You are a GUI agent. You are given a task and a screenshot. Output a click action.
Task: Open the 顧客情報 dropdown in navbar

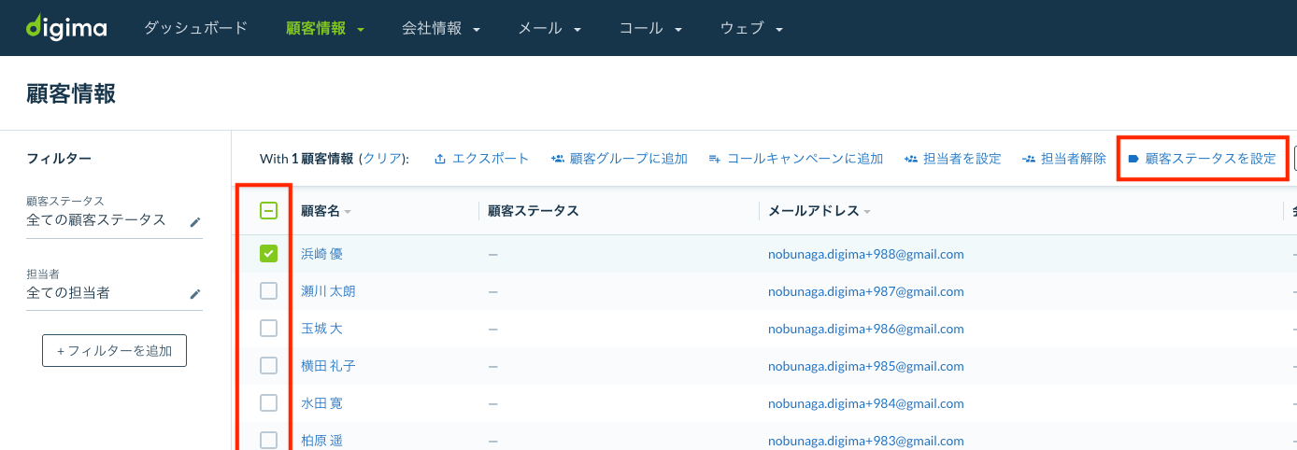click(325, 28)
